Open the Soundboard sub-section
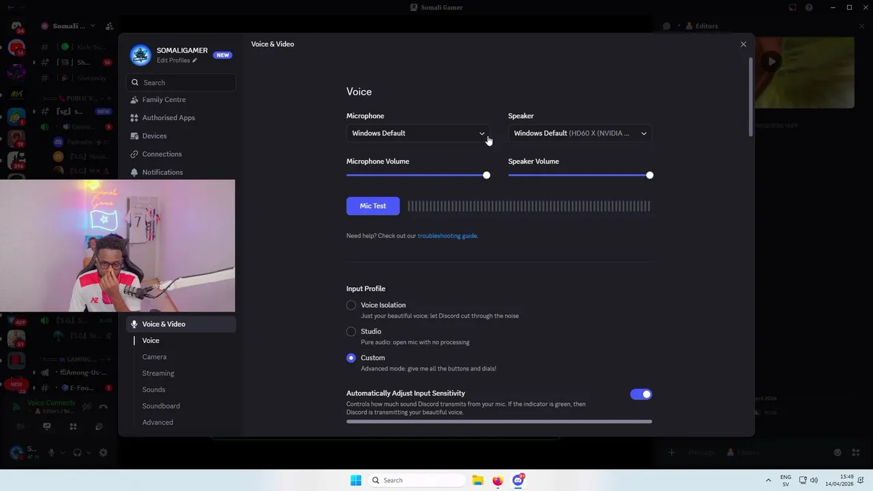This screenshot has width=873, height=491. coord(161,406)
